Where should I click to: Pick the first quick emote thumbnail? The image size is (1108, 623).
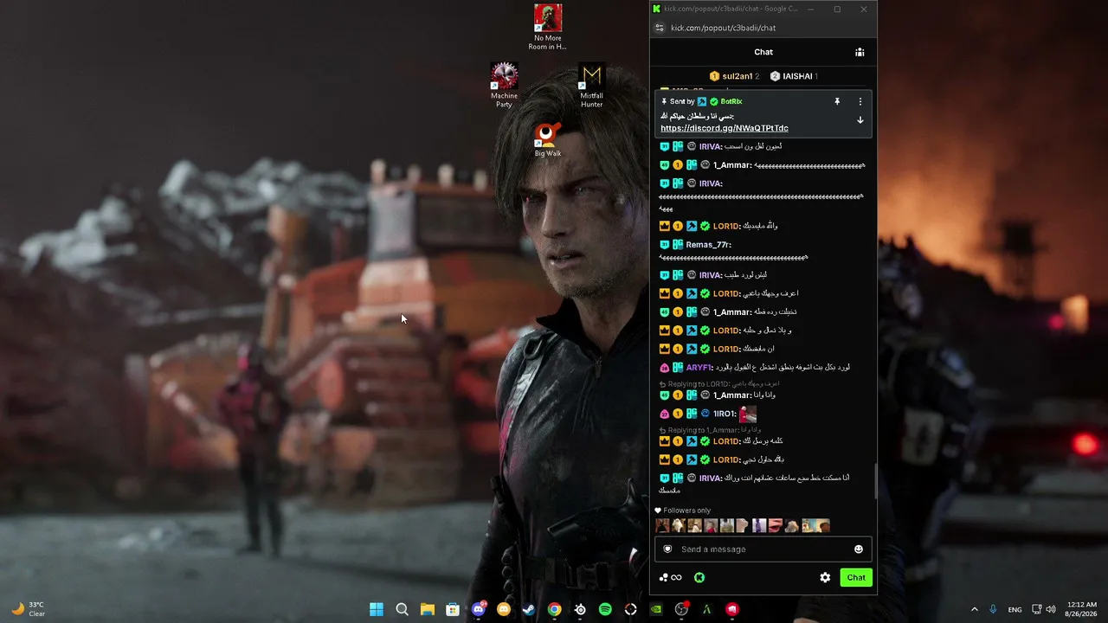[x=663, y=525]
